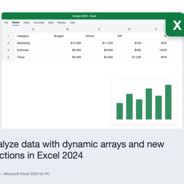Select column C header

(x=99, y=29)
